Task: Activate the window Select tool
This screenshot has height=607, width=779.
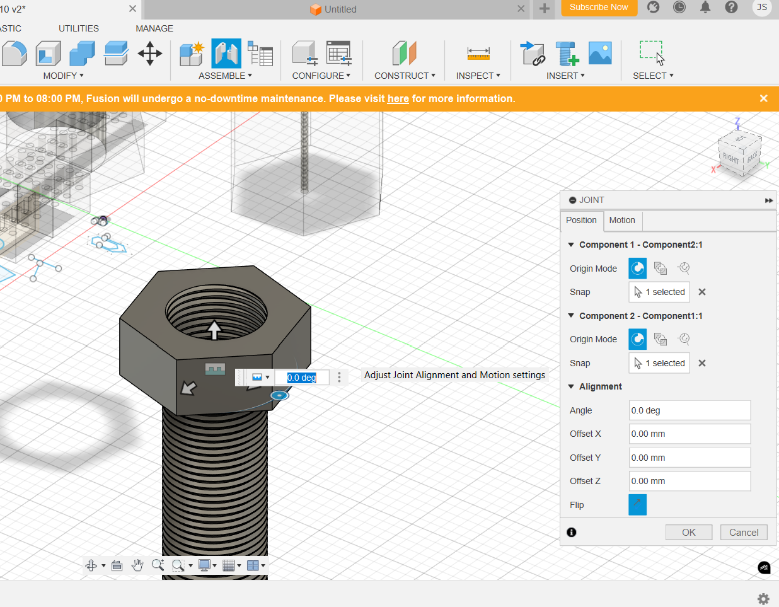Action: pos(652,54)
